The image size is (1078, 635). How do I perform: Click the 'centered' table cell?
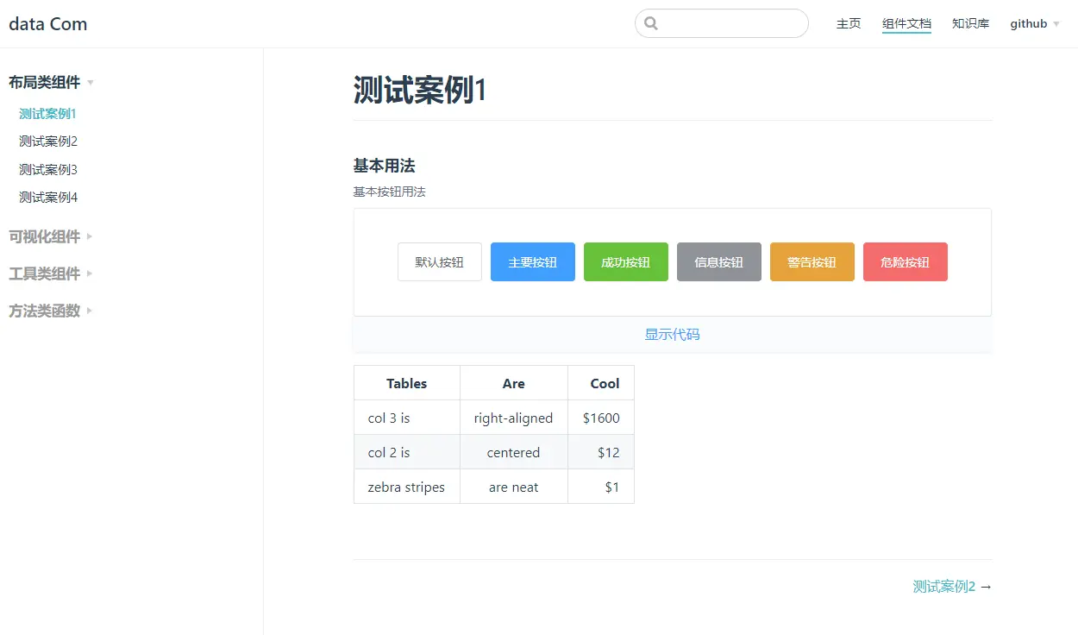514,452
